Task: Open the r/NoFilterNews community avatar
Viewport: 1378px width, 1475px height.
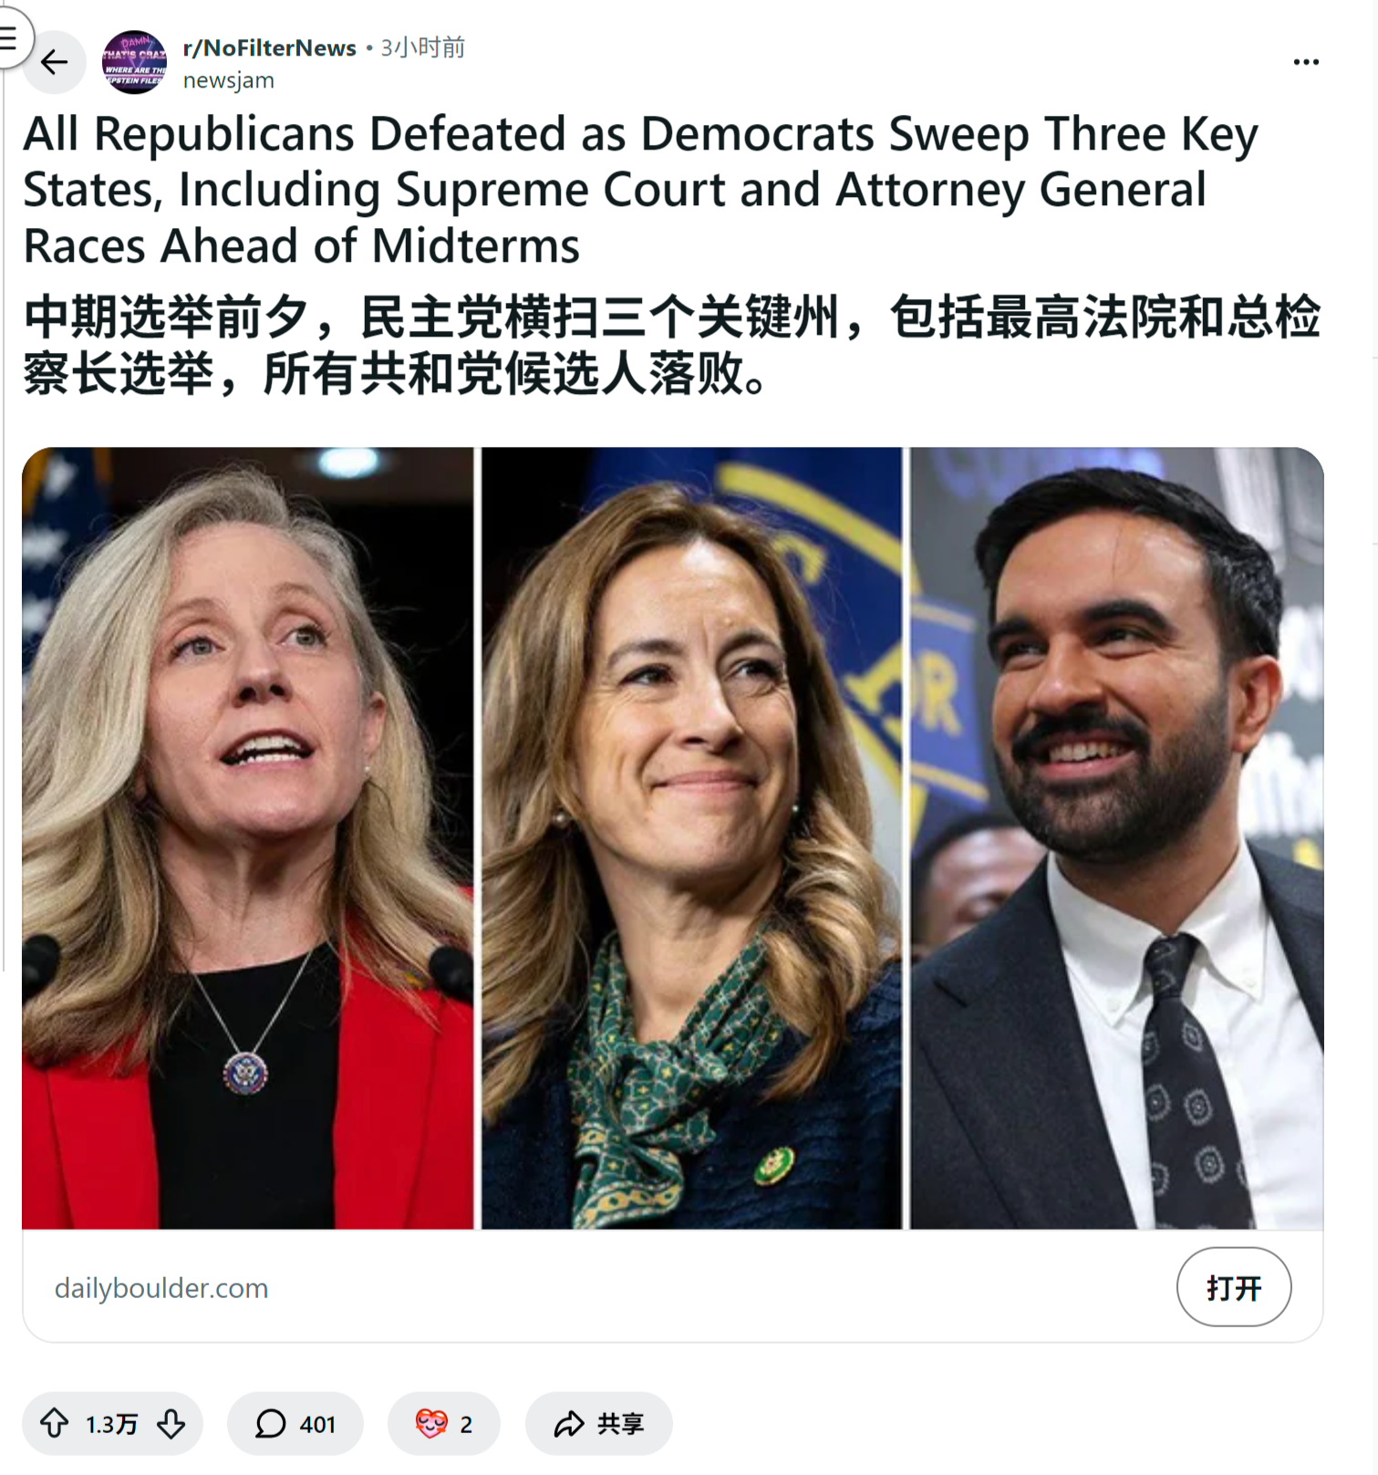Action: (x=134, y=62)
